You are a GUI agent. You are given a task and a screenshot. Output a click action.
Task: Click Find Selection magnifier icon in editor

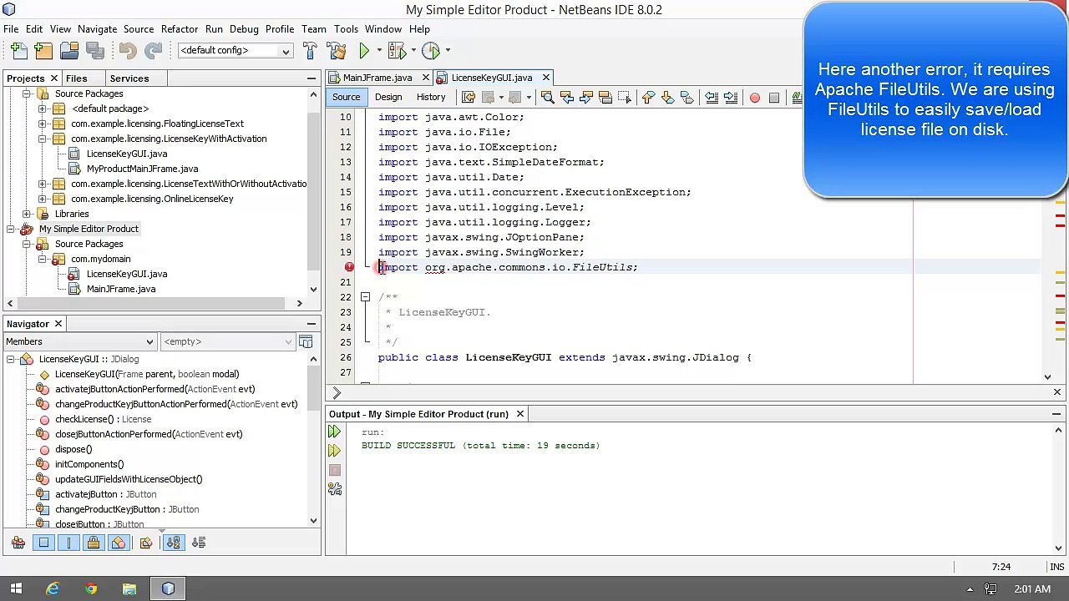548,98
